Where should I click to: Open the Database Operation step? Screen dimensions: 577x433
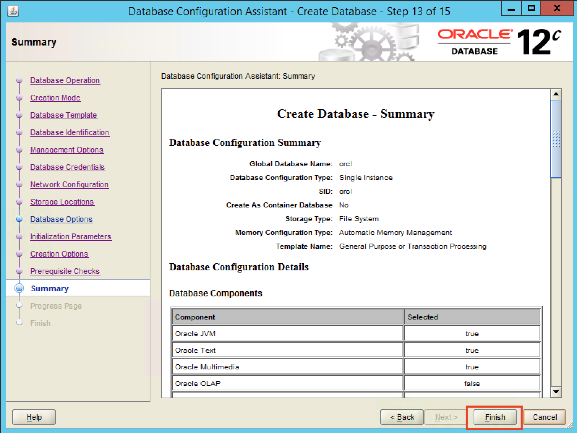pyautogui.click(x=65, y=80)
